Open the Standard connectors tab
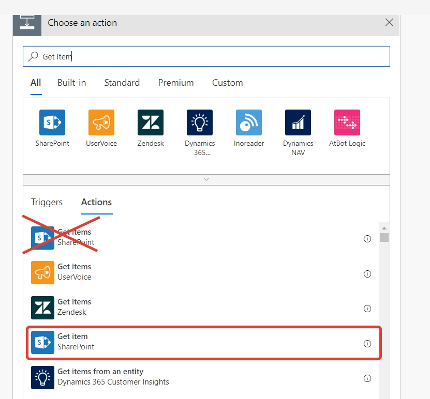Image resolution: width=430 pixels, height=399 pixels. (122, 83)
